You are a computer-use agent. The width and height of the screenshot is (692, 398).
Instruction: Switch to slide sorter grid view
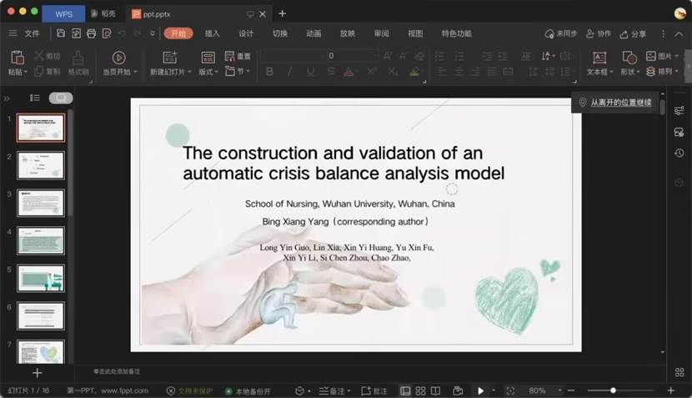pyautogui.click(x=420, y=390)
